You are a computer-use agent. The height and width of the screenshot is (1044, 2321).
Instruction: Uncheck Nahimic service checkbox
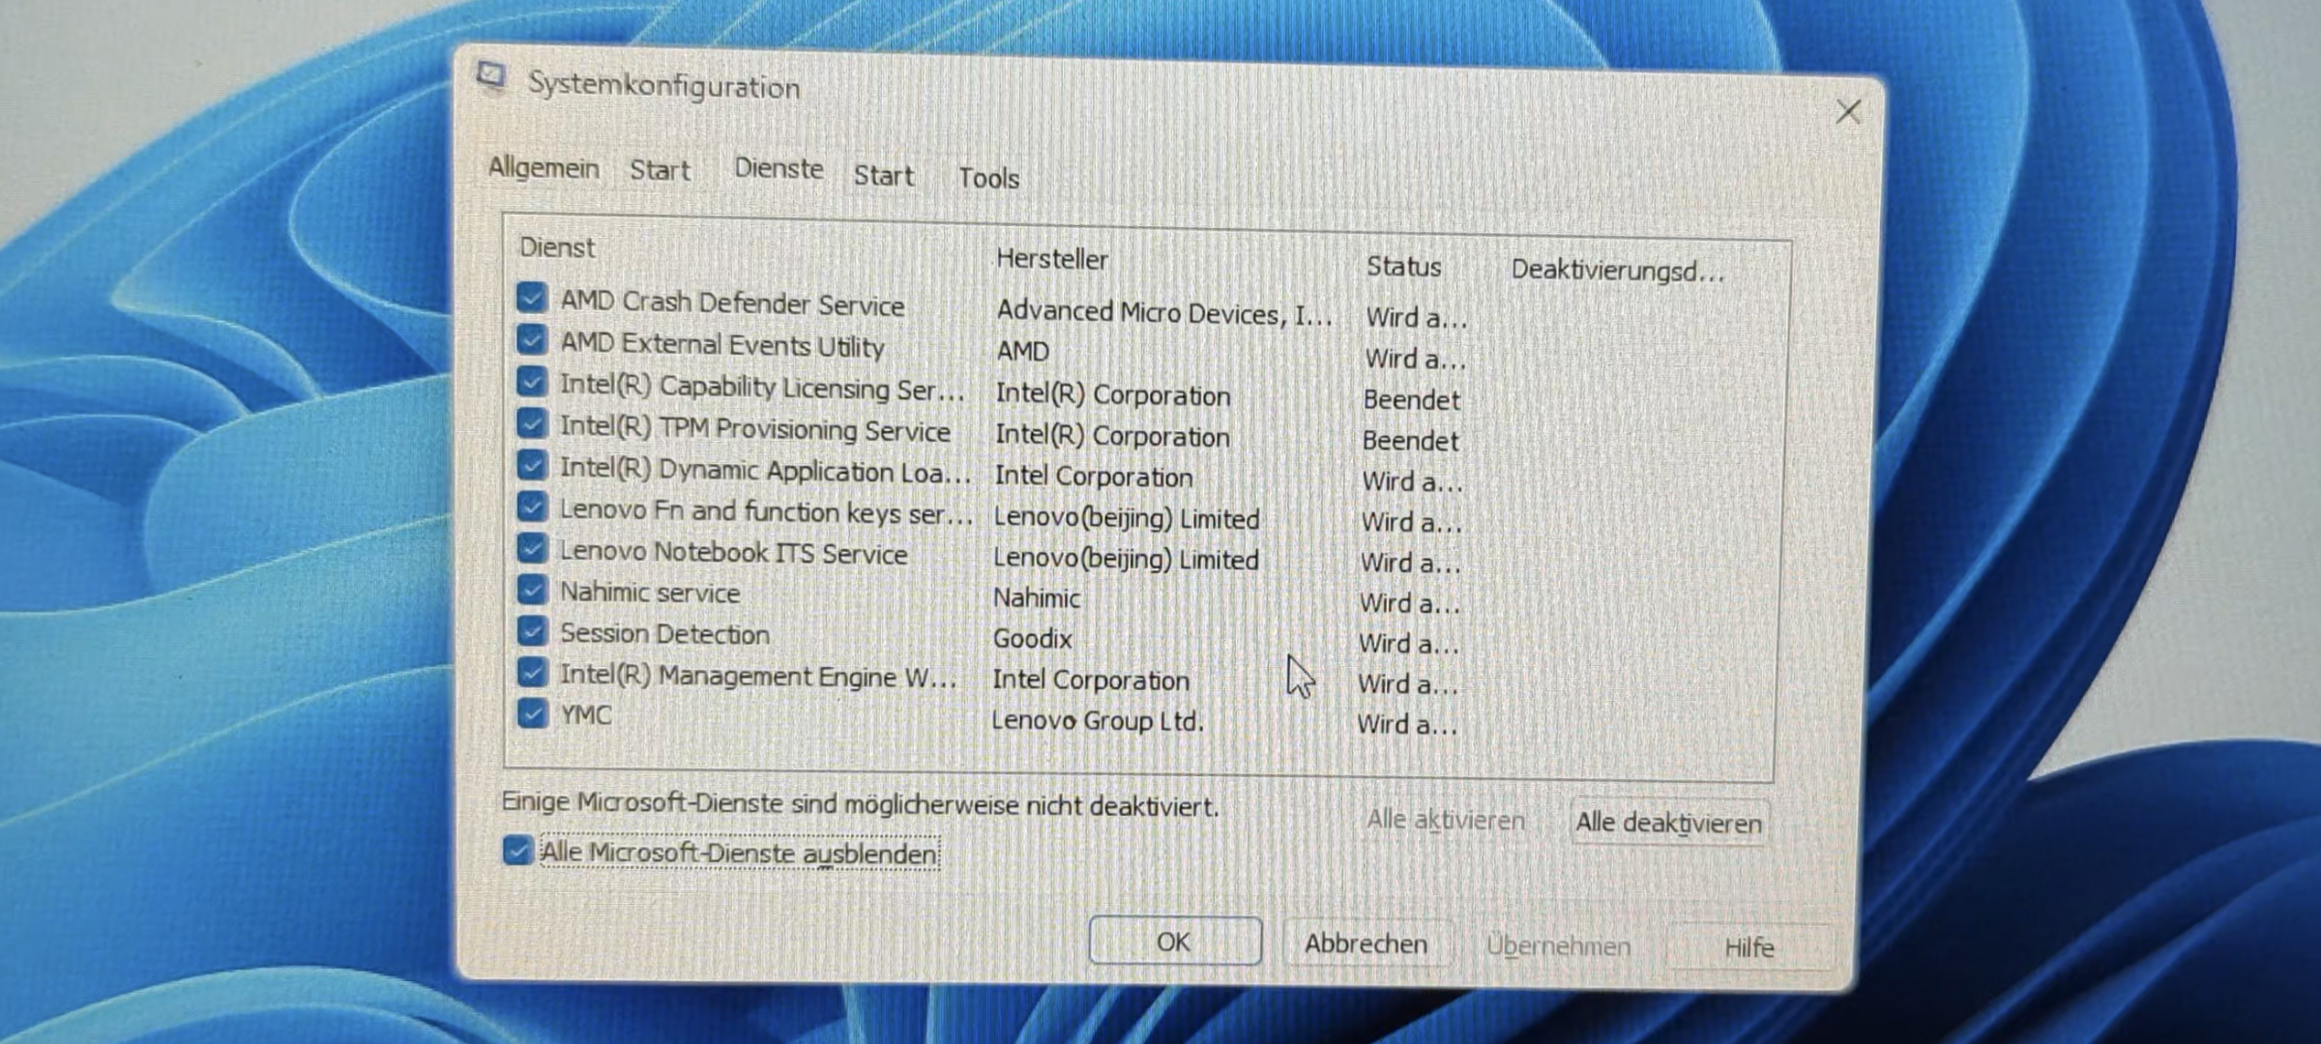(531, 589)
